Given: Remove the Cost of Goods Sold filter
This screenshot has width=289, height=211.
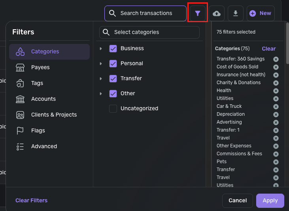Looking at the screenshot, I should [276, 67].
